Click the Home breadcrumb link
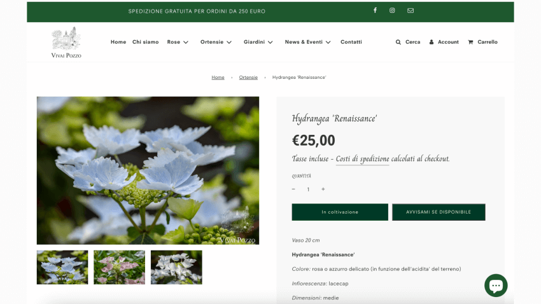 pyautogui.click(x=218, y=77)
